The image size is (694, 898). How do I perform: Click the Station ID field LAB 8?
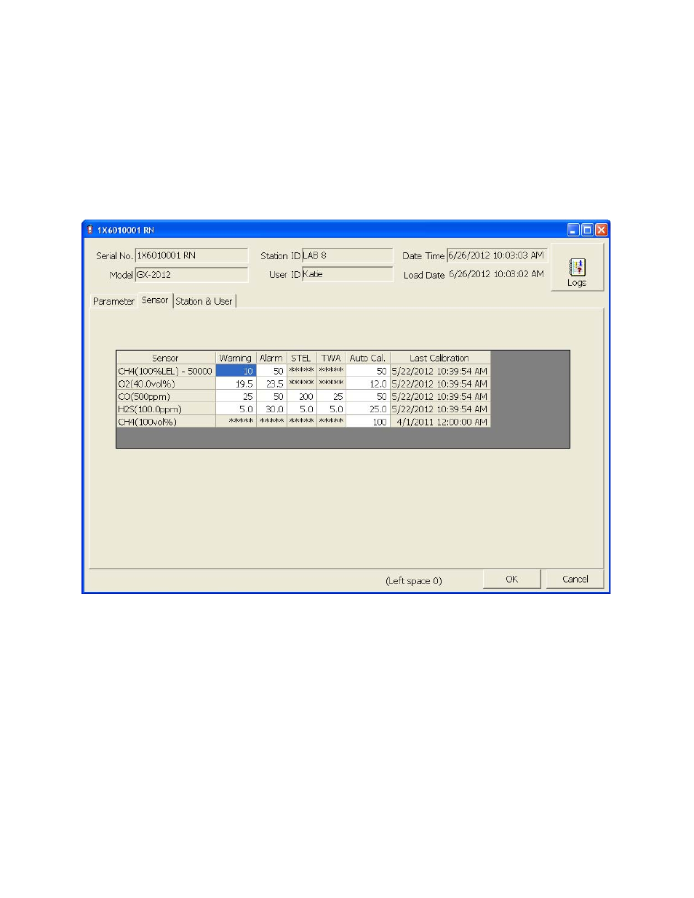point(347,255)
